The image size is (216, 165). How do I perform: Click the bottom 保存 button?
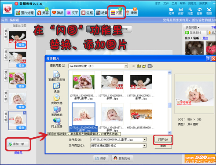[101, 158]
